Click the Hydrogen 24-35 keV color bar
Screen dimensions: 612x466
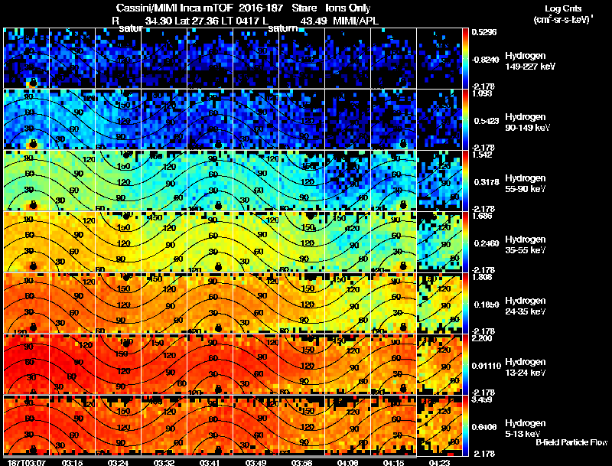[465, 303]
